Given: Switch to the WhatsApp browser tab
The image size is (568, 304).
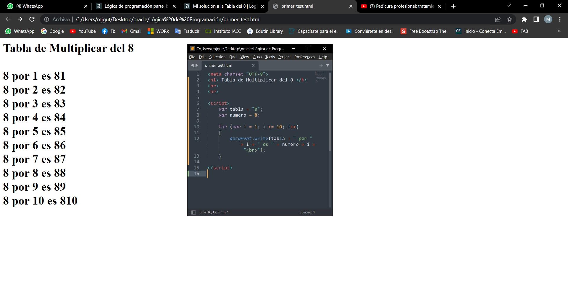Looking at the screenshot, I should click(x=47, y=6).
